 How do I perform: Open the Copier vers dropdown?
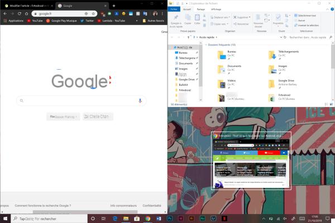tap(219, 24)
